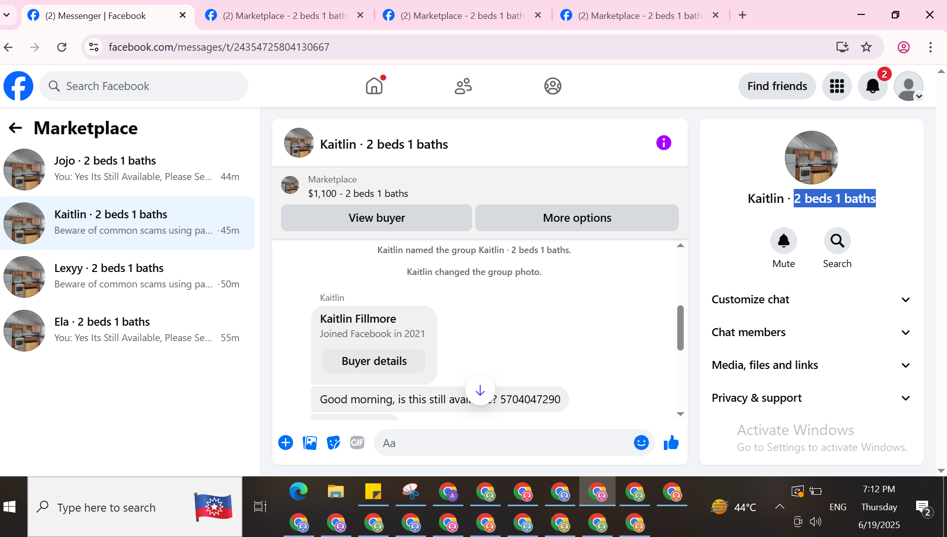Viewport: 947px width, 537px height.
Task: Search in the Kaitlin conversation
Action: (838, 241)
